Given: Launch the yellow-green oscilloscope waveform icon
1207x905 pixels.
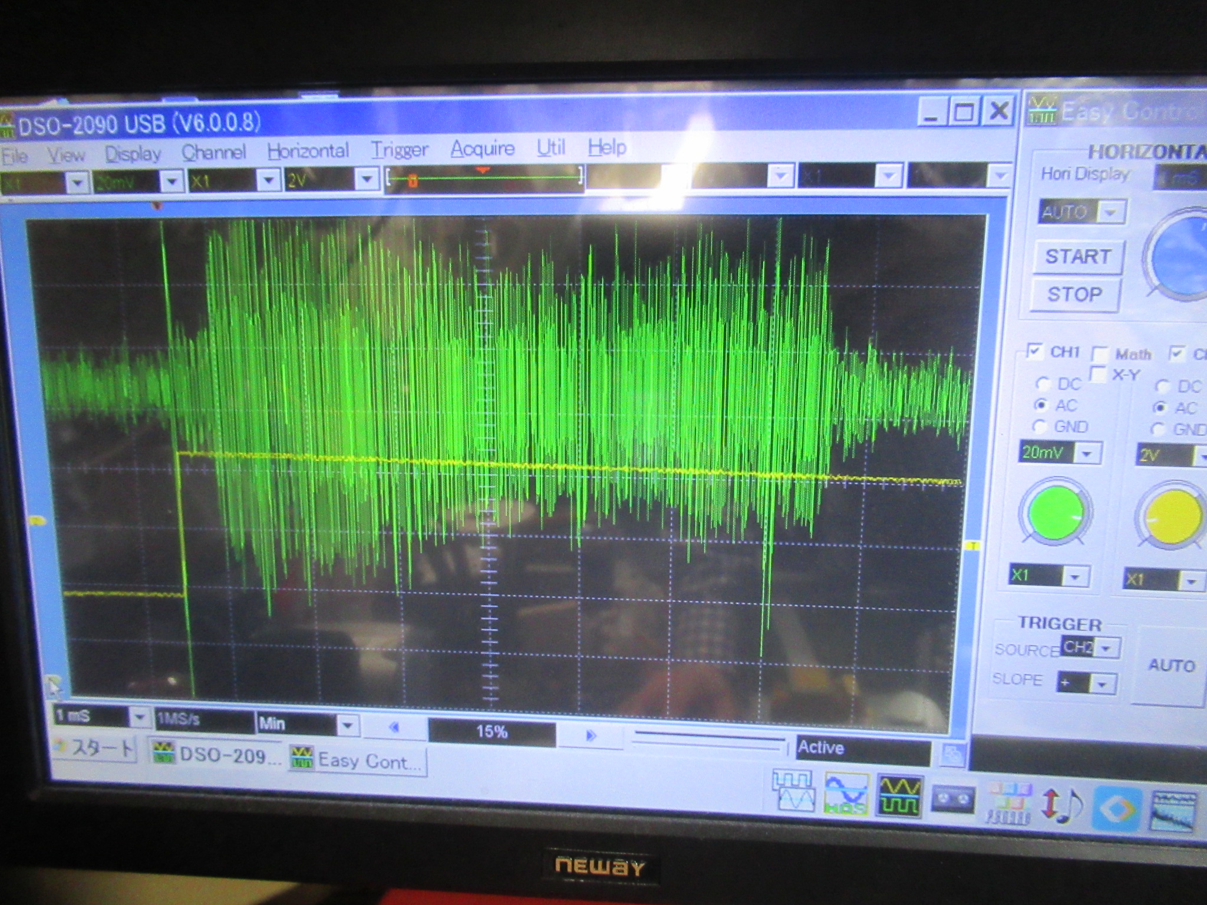Looking at the screenshot, I should 899,797.
